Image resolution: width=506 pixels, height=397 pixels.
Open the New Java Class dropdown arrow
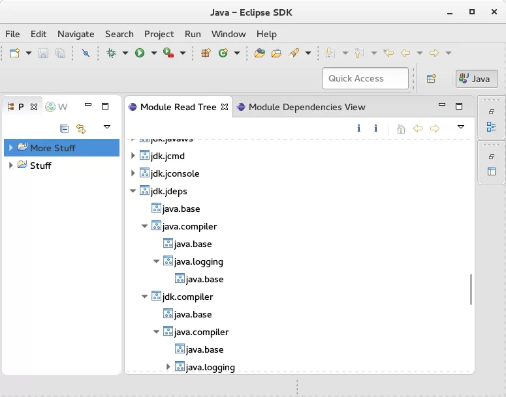point(237,53)
